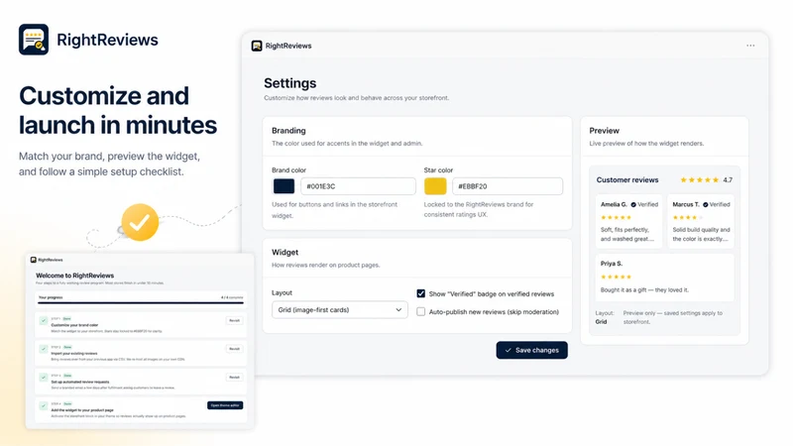Click the Your progress bar
The height and width of the screenshot is (446, 793).
[141, 303]
